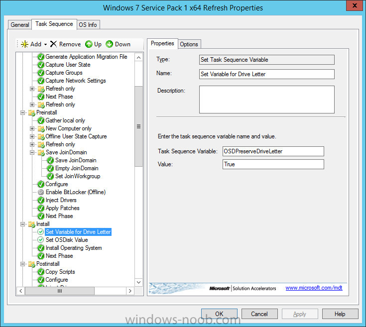Click the Cancel button
Screen dimensions: 366x327
click(x=259, y=314)
